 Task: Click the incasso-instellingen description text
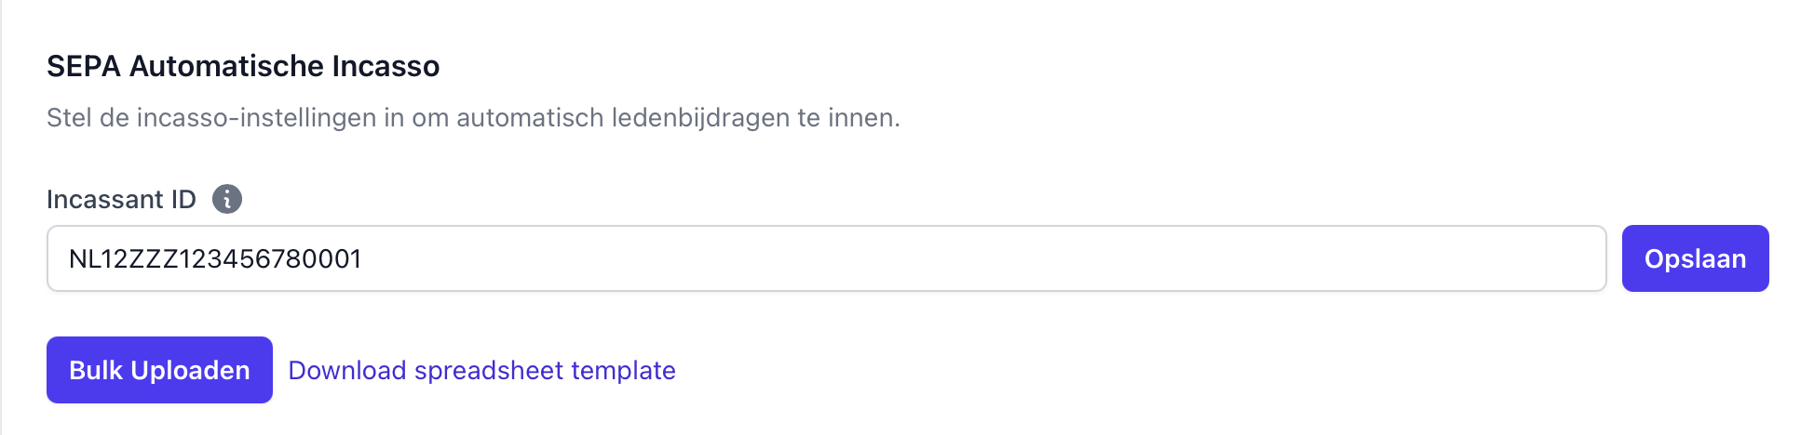[473, 118]
